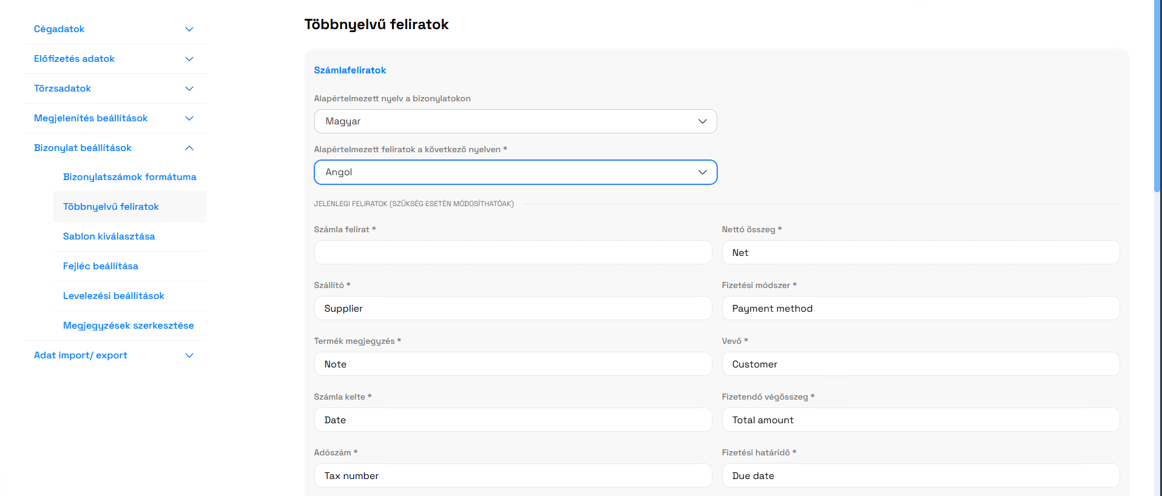Open Megjegyzések szerkesztése page

tap(129, 326)
